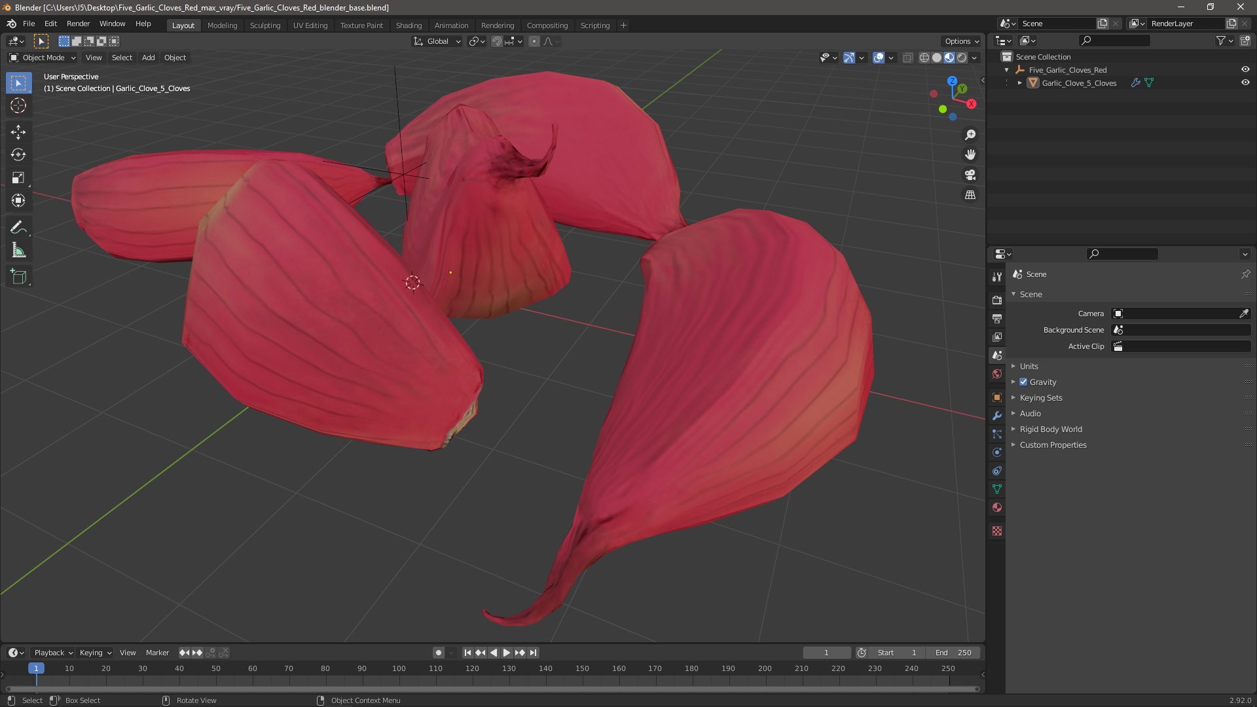Click the Options button in header
The image size is (1257, 707).
[x=961, y=41]
